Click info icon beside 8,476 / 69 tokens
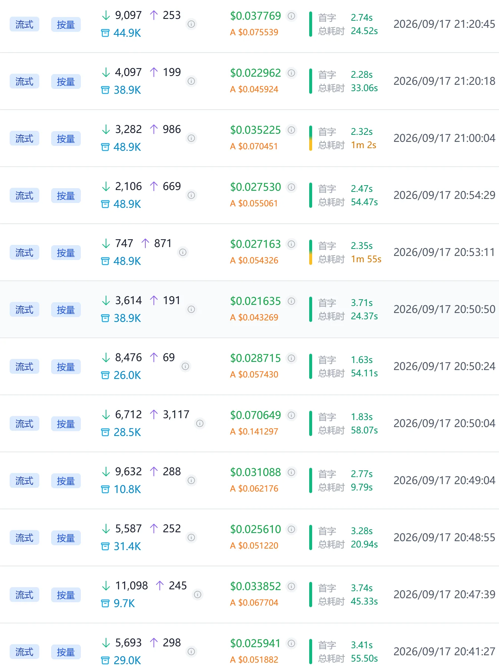Image resolution: width=499 pixels, height=666 pixels. 185,366
